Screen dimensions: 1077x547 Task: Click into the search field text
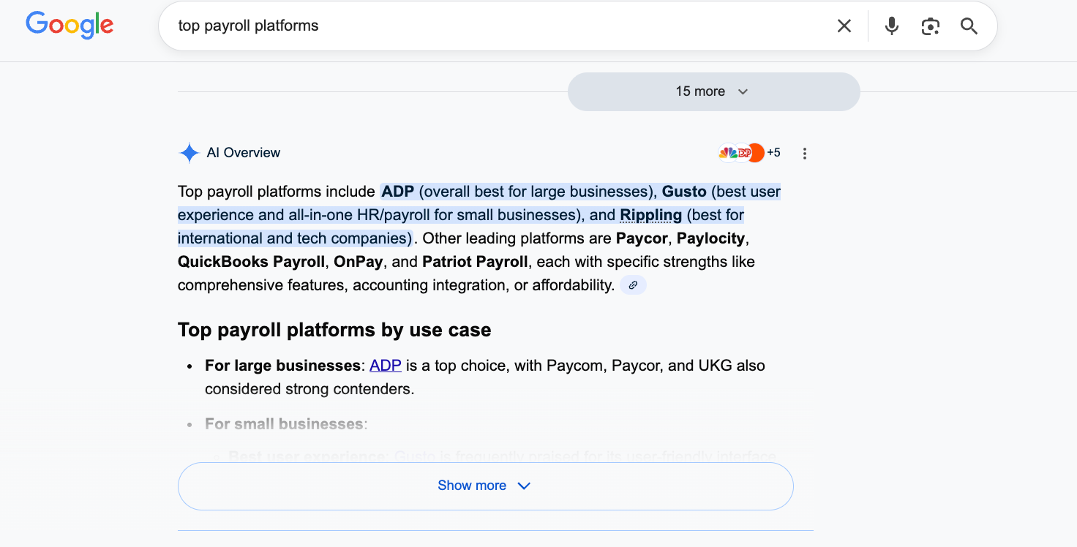(249, 26)
